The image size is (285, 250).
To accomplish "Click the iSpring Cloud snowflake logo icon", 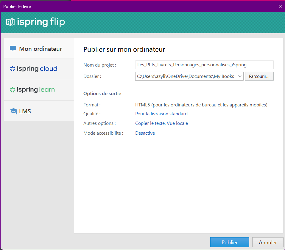I will pos(12,69).
